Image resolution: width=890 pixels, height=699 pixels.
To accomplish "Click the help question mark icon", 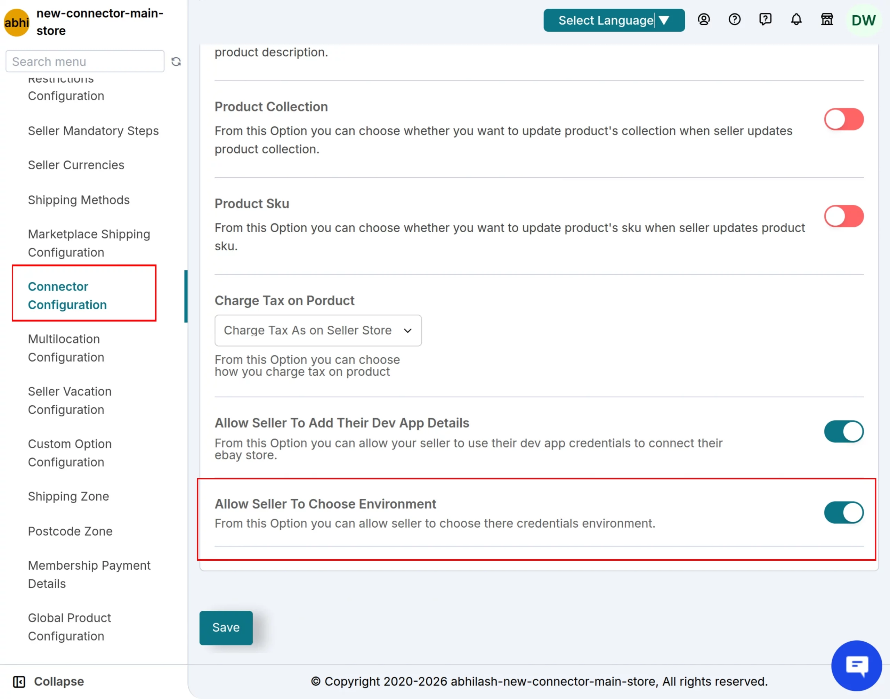I will click(x=735, y=20).
